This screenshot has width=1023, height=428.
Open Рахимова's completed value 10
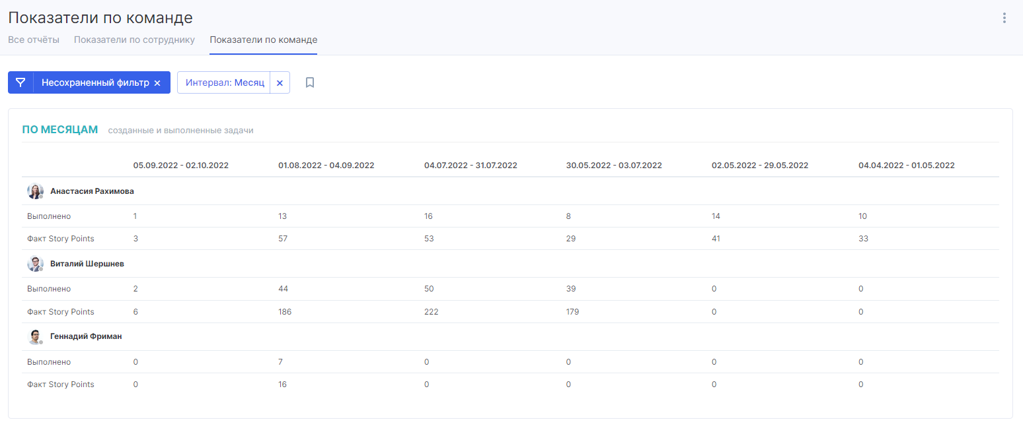(x=863, y=216)
